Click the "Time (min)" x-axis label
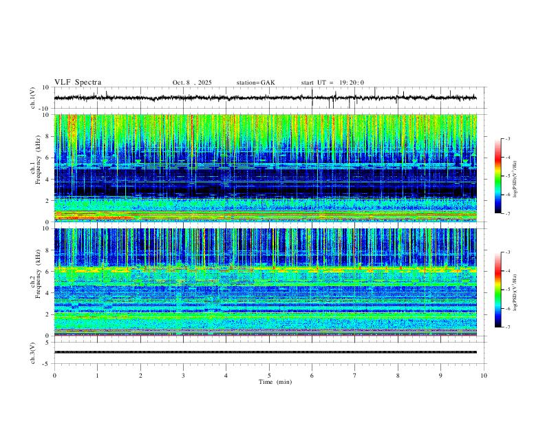 [x=275, y=382]
